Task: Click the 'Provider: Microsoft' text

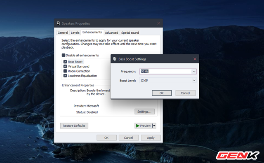Action: coord(86,106)
